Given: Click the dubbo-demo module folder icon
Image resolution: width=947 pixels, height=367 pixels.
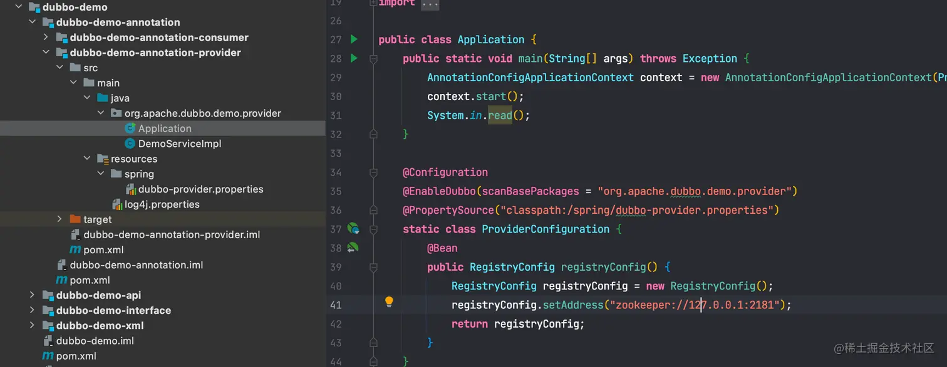Looking at the screenshot, I should click(34, 8).
